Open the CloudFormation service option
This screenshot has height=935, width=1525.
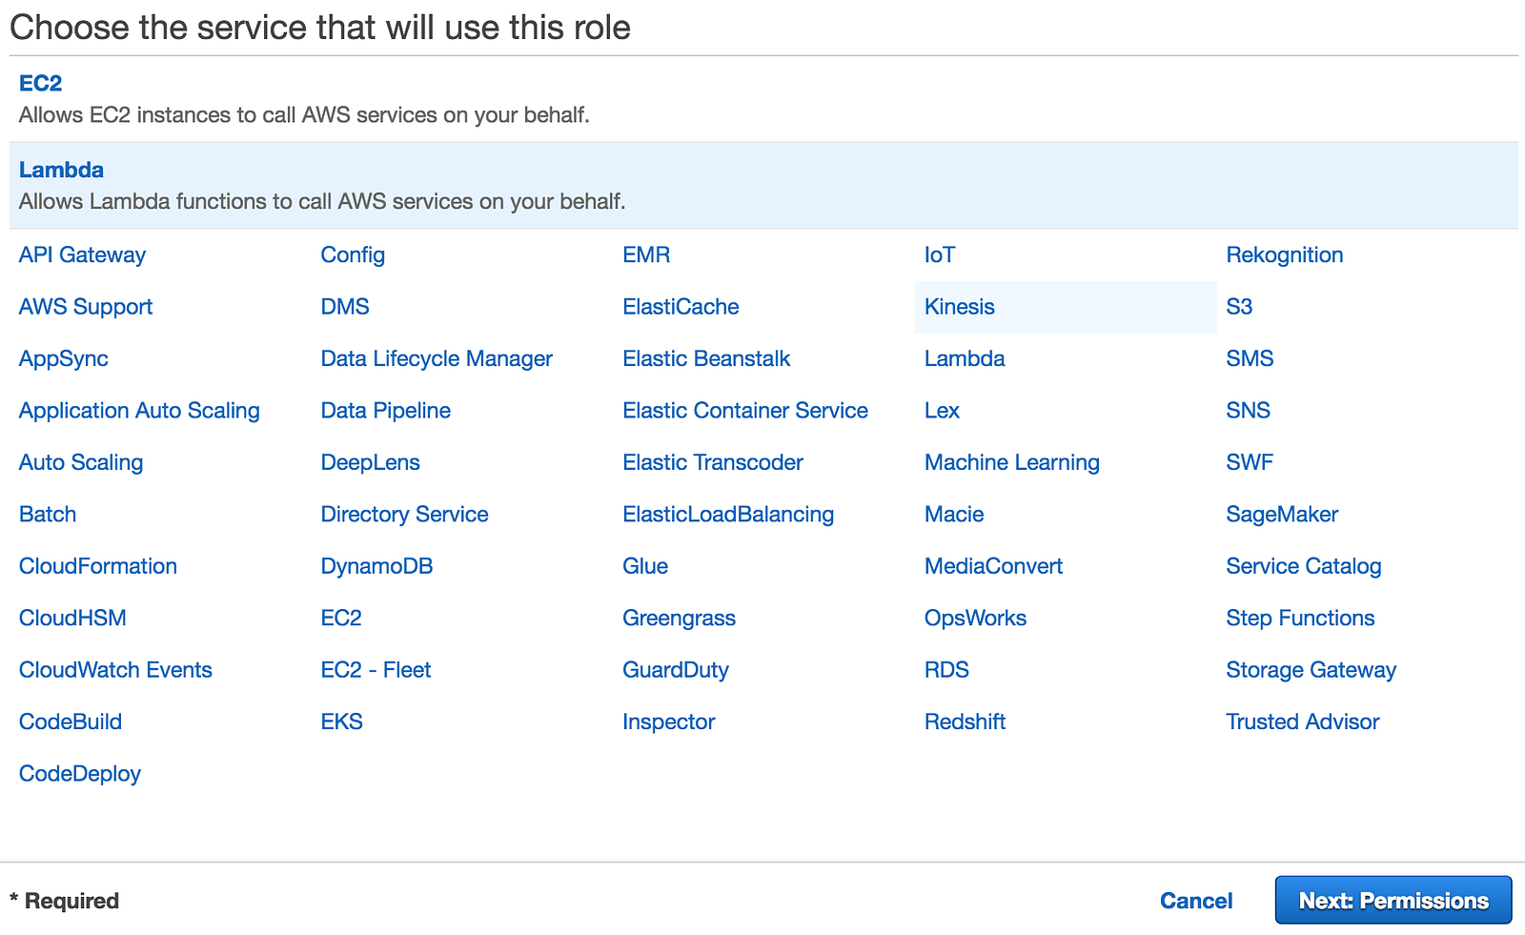coord(98,566)
